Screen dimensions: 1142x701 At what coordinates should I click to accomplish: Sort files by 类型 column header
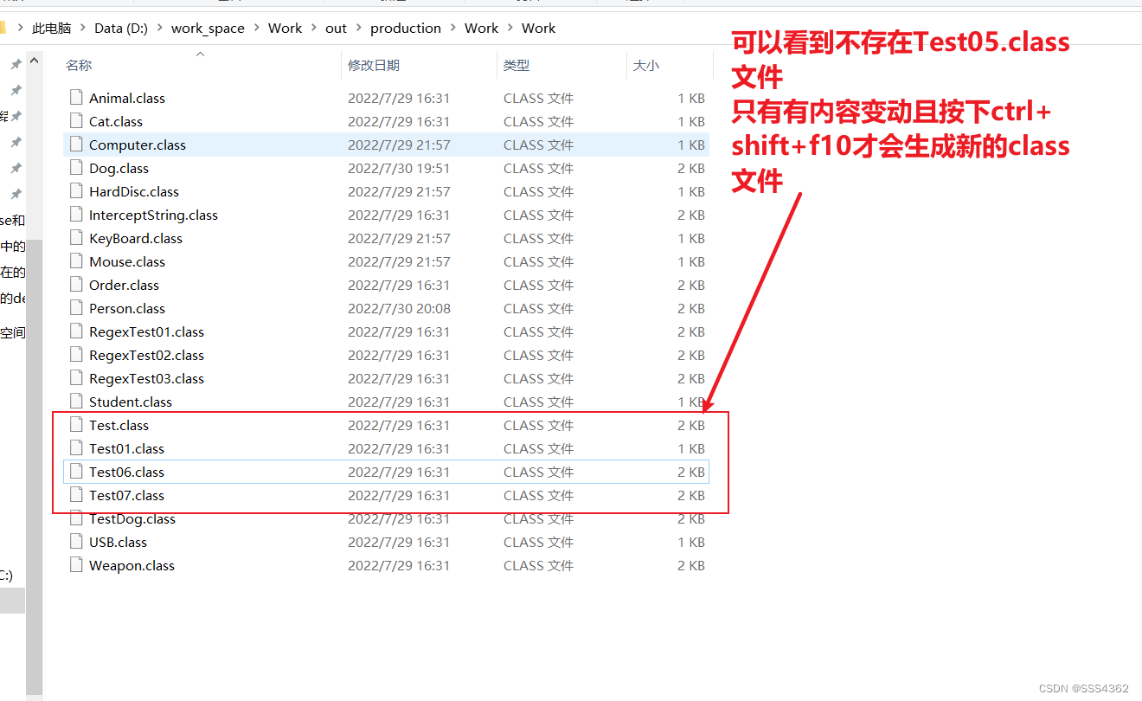(516, 65)
